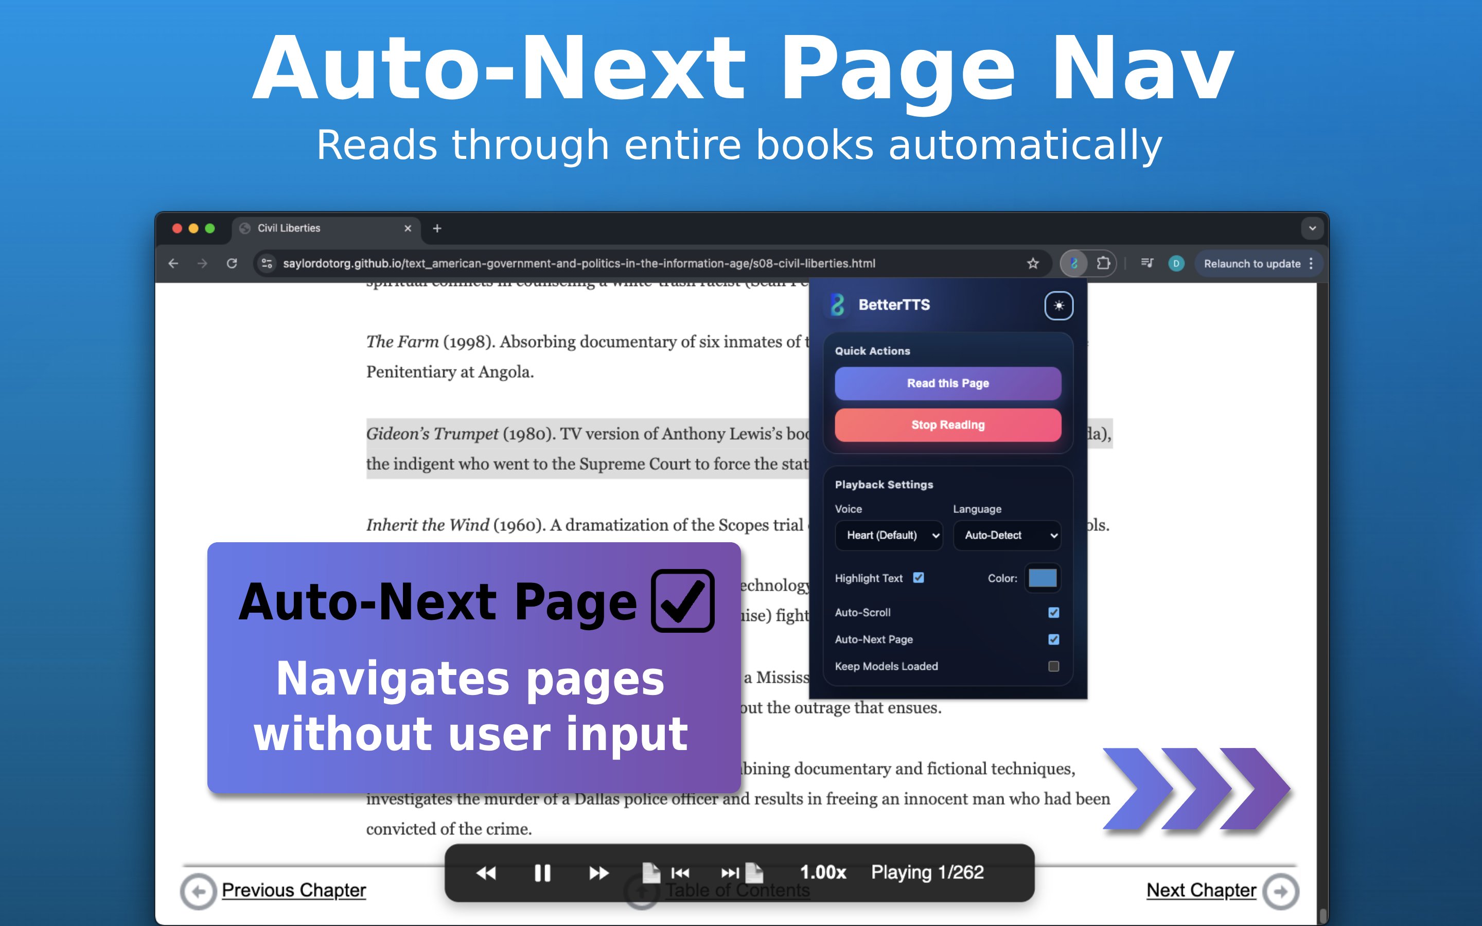Screen dimensions: 1482x926
Task: Open the media control icon in toolbar
Action: (x=1147, y=263)
